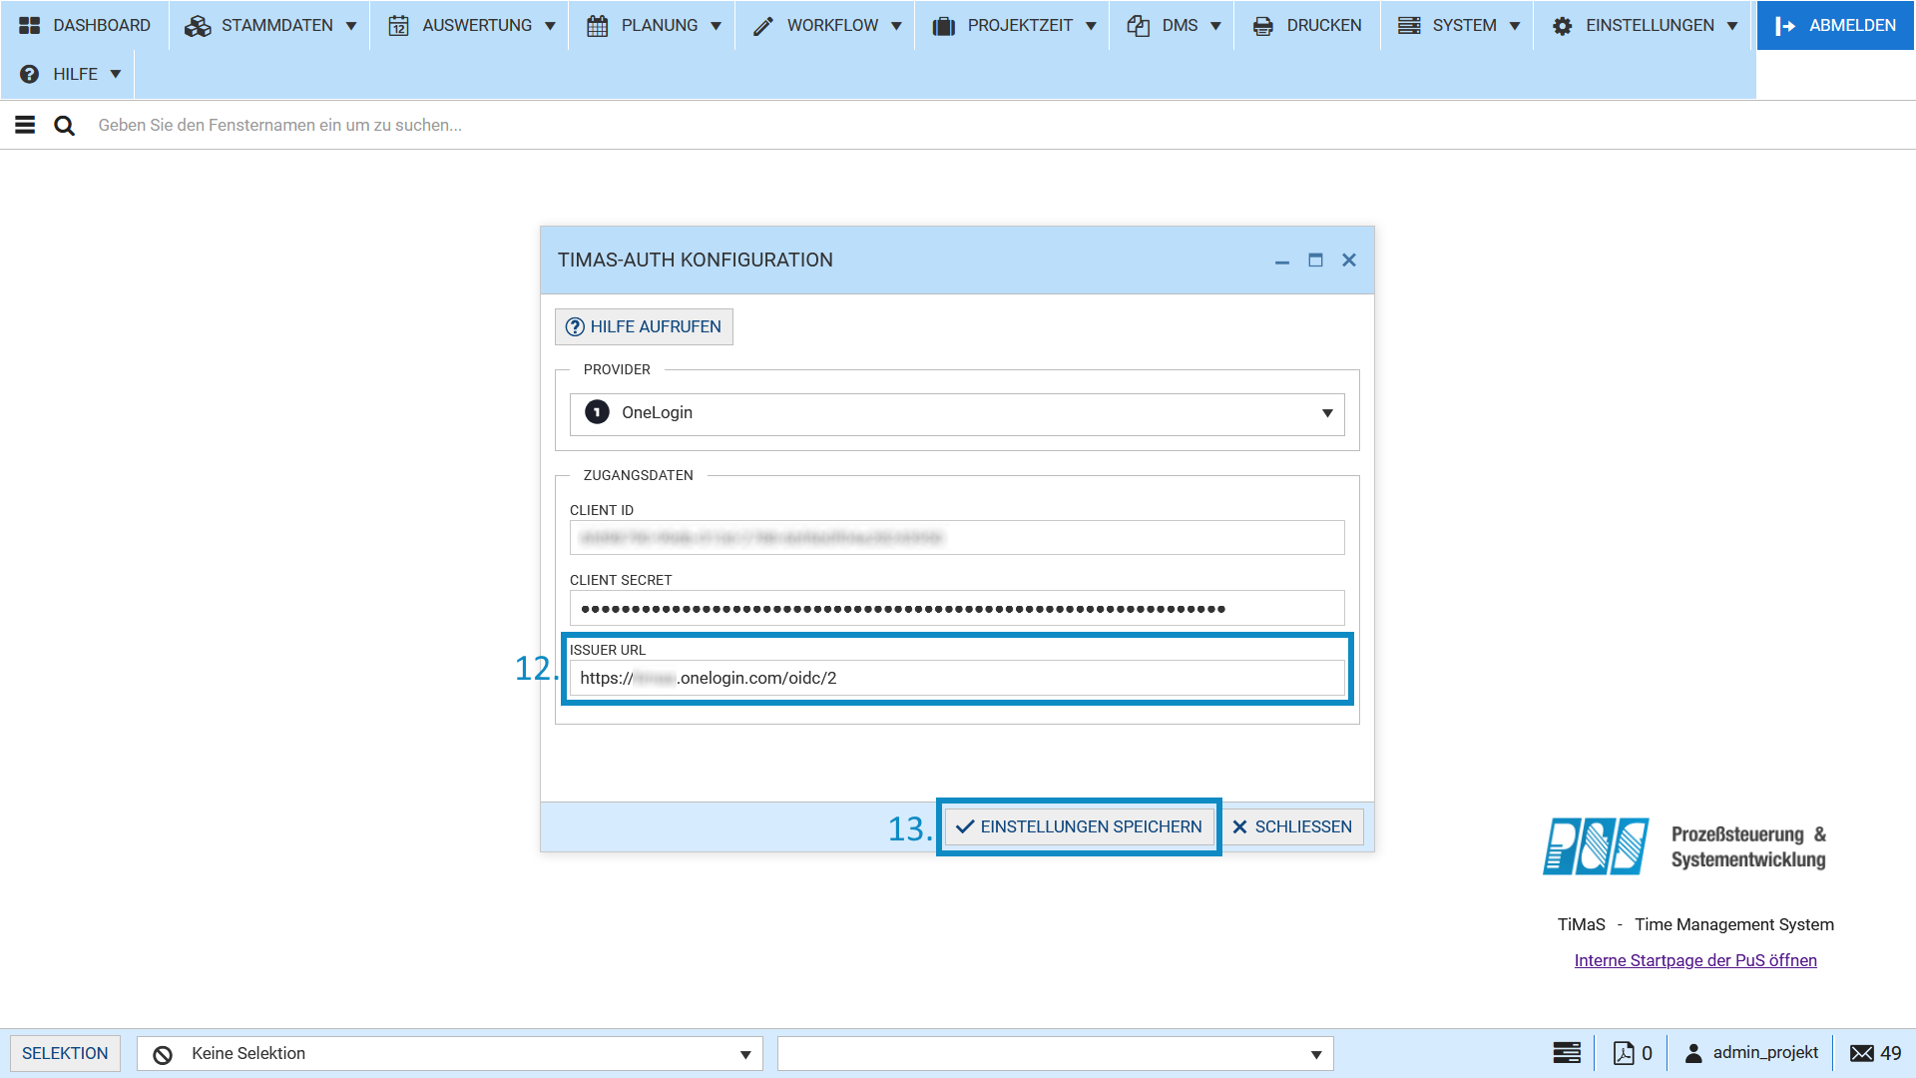Open the Einstellungen menu
This screenshot has height=1078, width=1916.
pyautogui.click(x=1644, y=25)
